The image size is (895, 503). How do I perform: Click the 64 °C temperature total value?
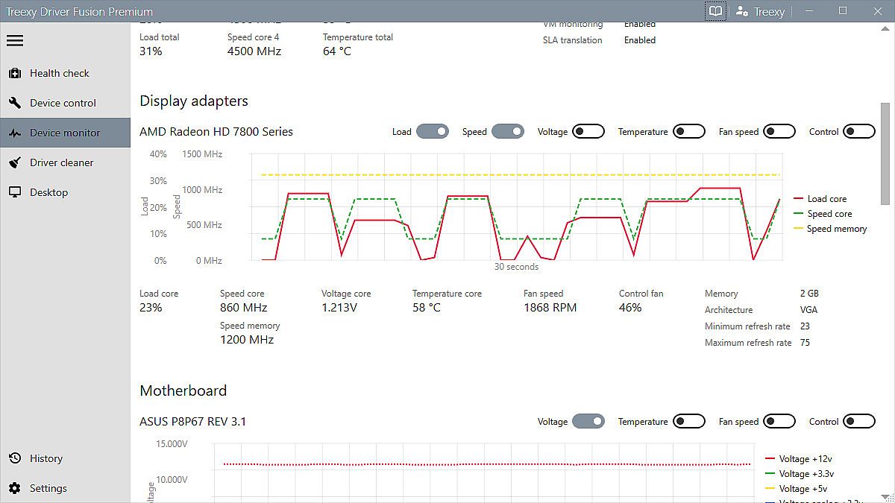coord(337,51)
